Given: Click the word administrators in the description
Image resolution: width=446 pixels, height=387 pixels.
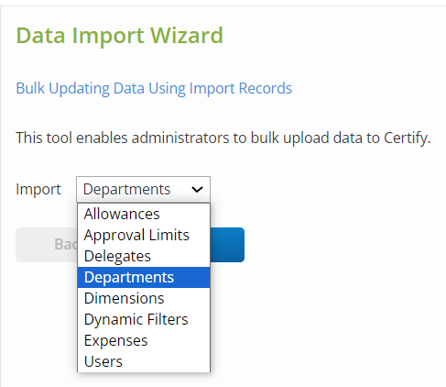Looking at the screenshot, I should tap(180, 138).
